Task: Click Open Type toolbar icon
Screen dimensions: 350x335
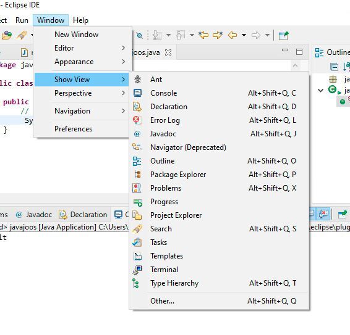Action: 7,35
